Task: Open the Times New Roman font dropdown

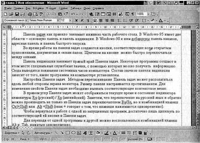Action: click(x=58, y=20)
